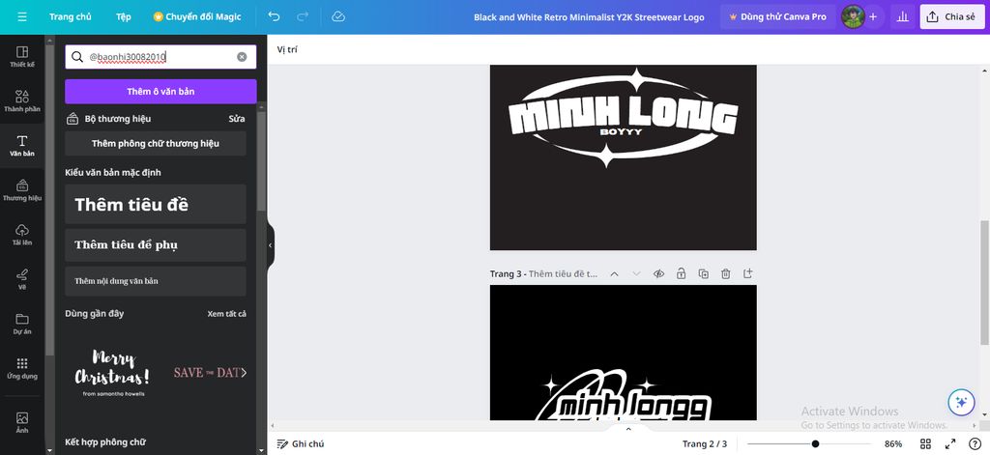Open the Ảnh photos panel
The height and width of the screenshot is (455, 990).
click(x=22, y=422)
